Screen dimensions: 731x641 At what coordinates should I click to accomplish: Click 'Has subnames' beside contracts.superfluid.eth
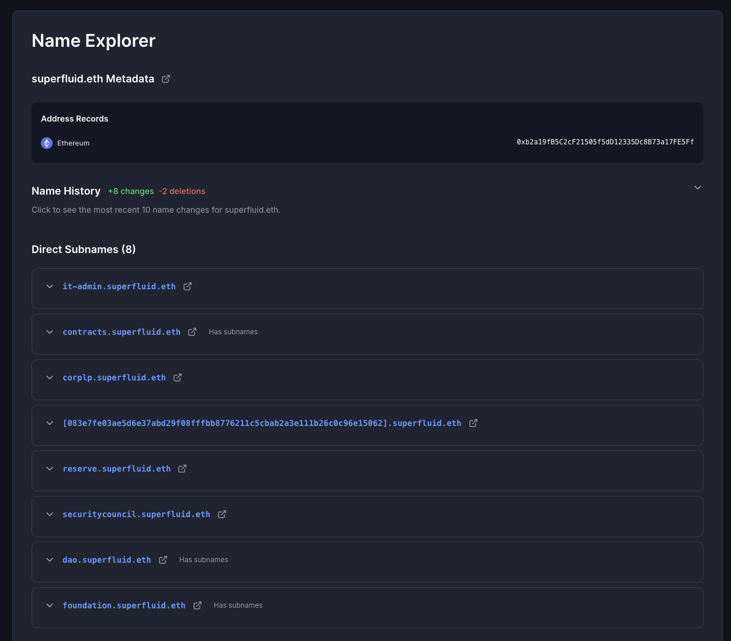pos(233,332)
